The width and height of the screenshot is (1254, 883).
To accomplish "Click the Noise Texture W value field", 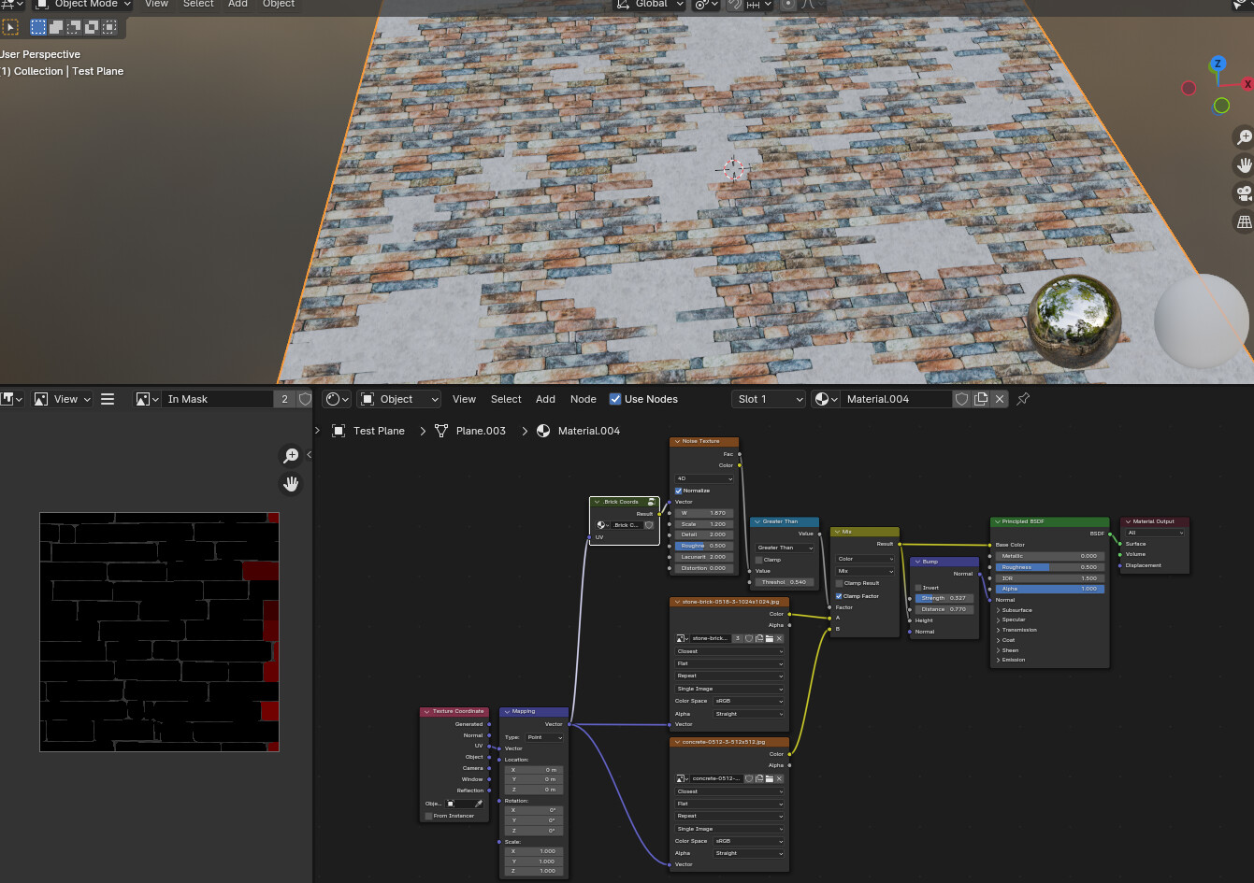I will click(704, 513).
